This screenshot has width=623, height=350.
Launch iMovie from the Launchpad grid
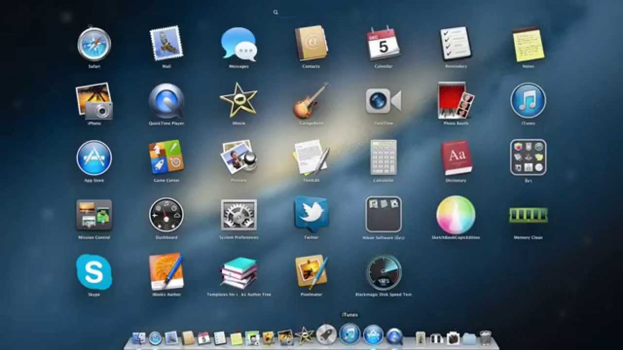pyautogui.click(x=238, y=101)
